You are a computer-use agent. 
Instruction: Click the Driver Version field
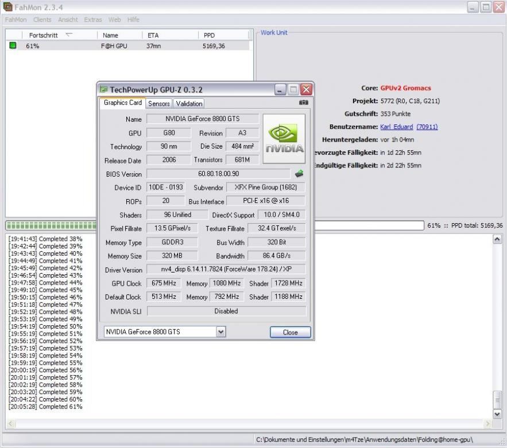(x=226, y=269)
